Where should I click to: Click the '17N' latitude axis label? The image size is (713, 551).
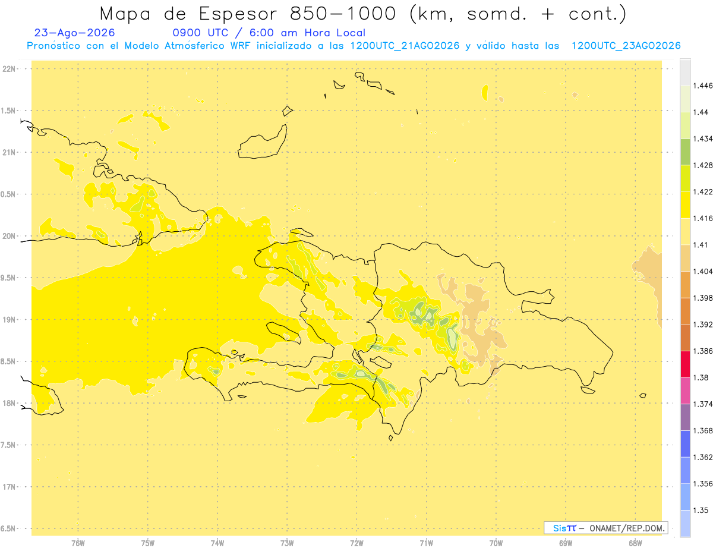(x=9, y=487)
